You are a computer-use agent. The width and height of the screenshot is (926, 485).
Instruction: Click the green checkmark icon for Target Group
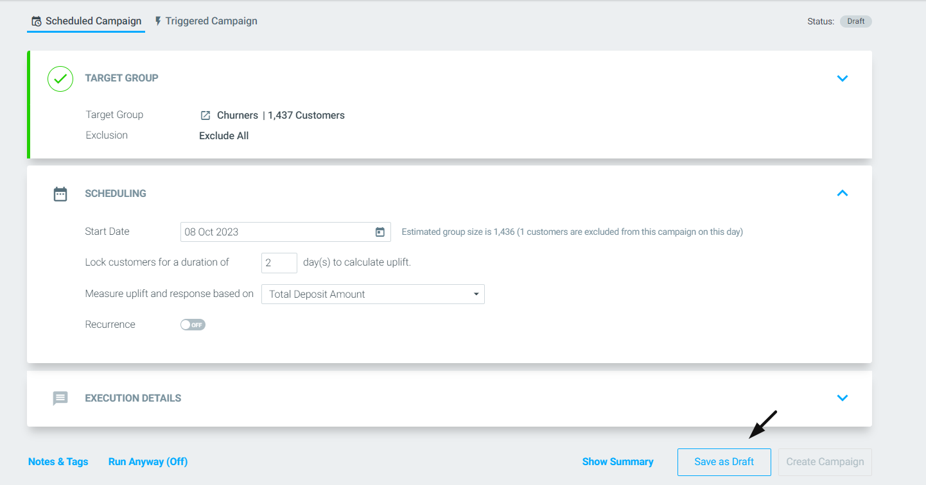pyautogui.click(x=60, y=78)
